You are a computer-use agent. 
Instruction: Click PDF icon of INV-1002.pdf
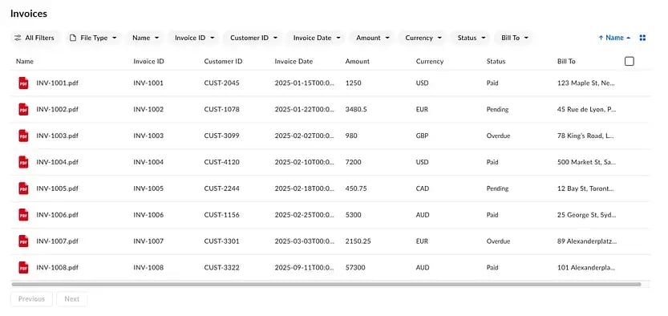click(x=23, y=109)
